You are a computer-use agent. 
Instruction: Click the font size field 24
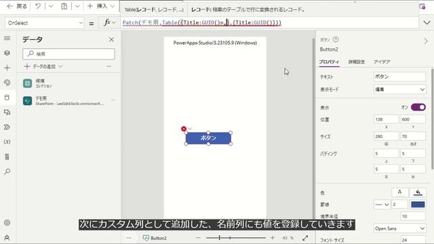pos(413,240)
